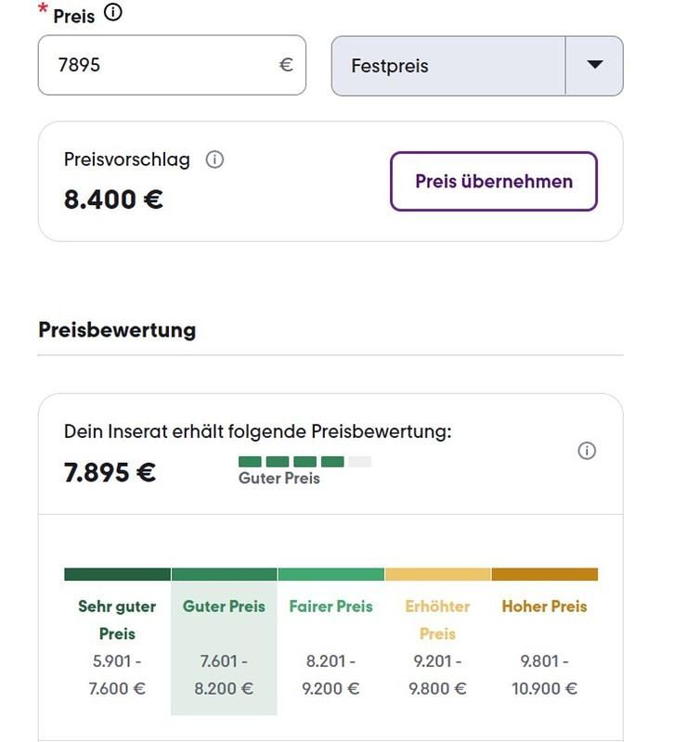Click the Hoher Preis label

tap(544, 607)
